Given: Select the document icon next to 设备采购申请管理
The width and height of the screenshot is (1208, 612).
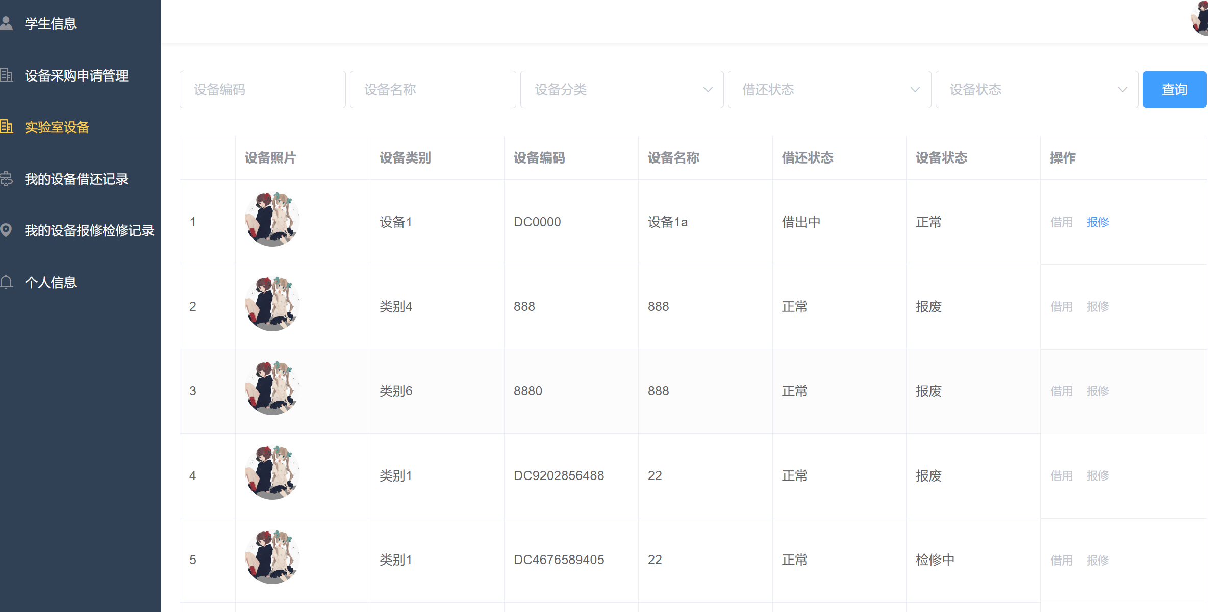Looking at the screenshot, I should coord(7,75).
